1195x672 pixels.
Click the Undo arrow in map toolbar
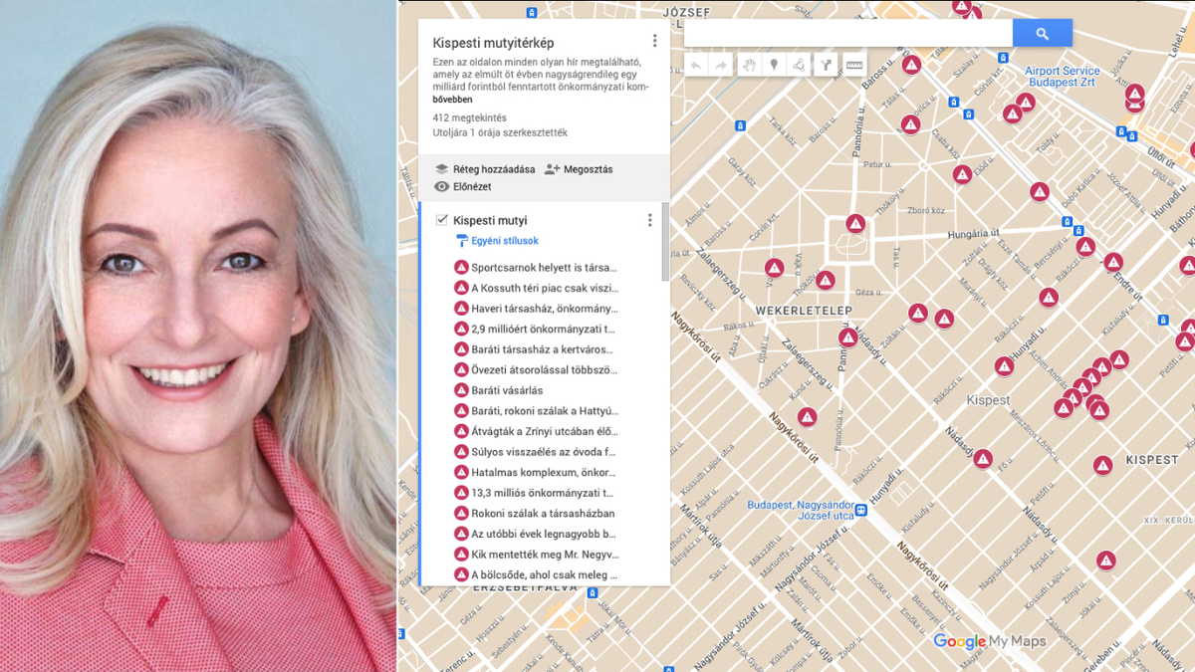click(696, 65)
